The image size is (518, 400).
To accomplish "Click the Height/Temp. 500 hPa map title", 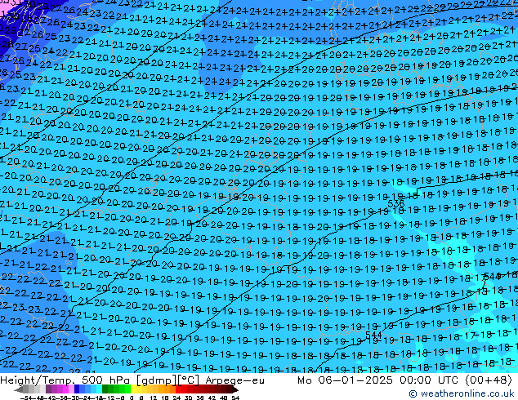I will pyautogui.click(x=65, y=380).
